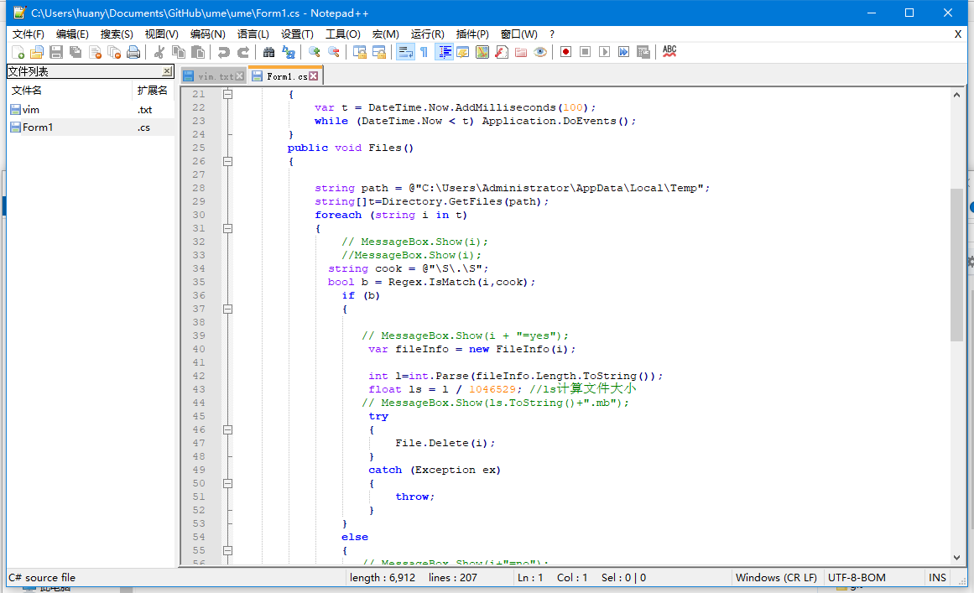974x593 pixels.
Task: Toggle file monitoring eye icon
Action: pos(539,52)
